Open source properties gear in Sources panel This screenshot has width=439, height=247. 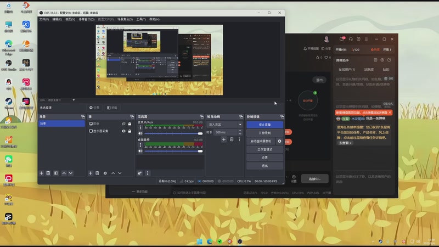tap(105, 173)
